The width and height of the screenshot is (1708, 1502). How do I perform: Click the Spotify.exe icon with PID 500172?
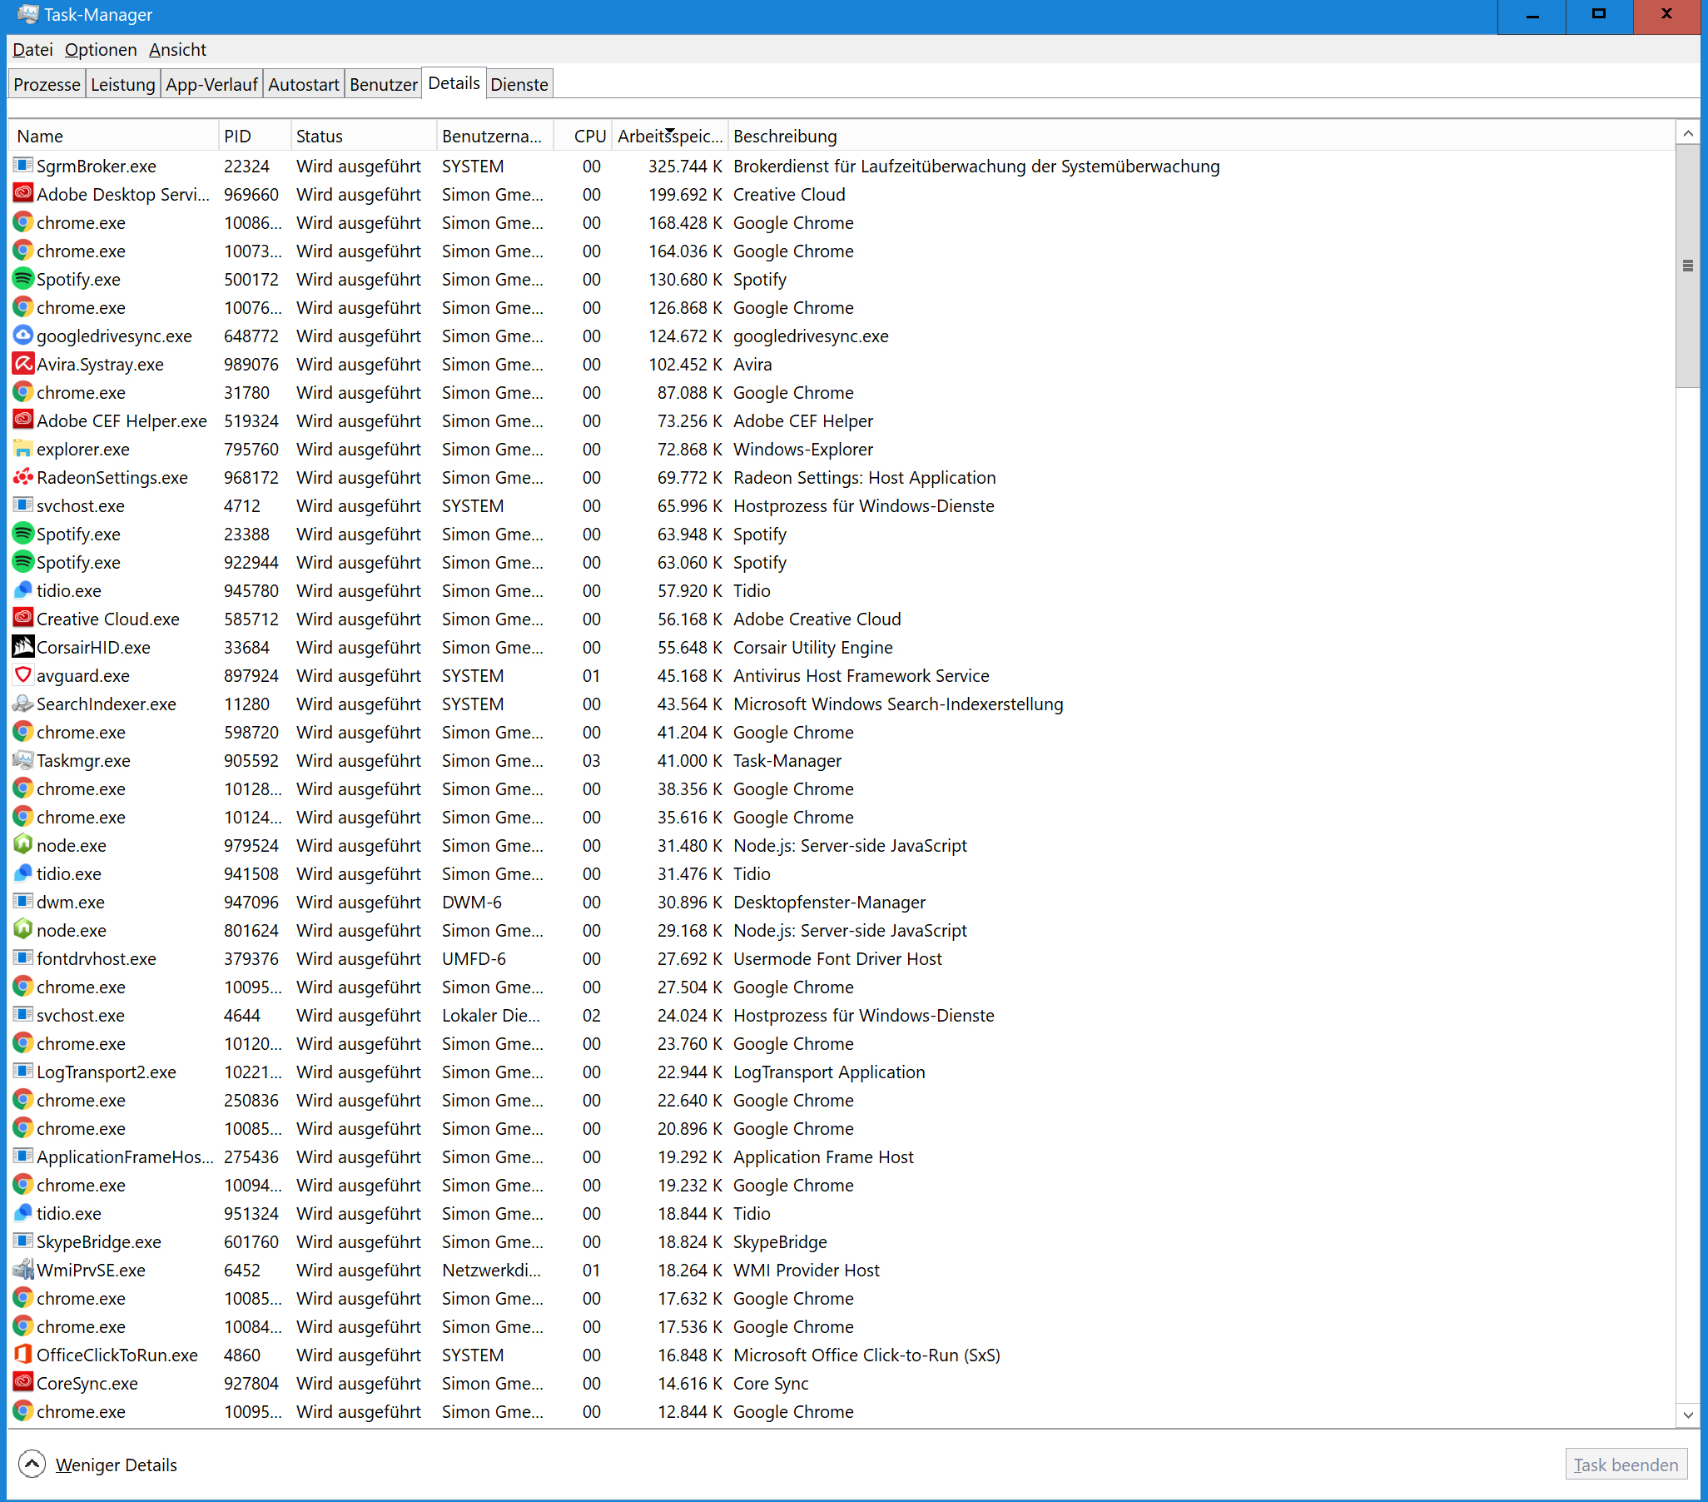(22, 279)
